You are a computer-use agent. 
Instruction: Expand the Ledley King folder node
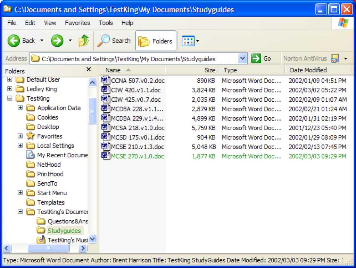[x=9, y=89]
